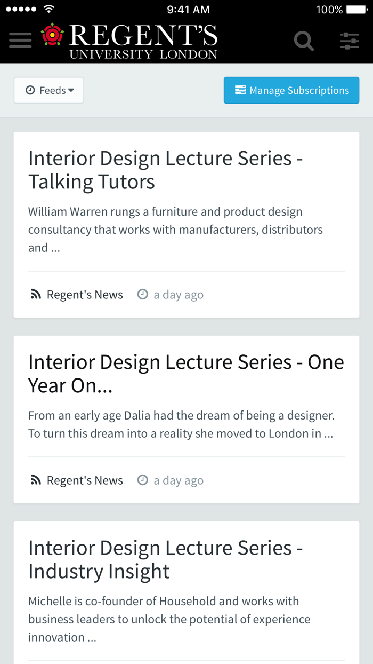Tap the Dalia designer dream excerpt
Image resolution: width=373 pixels, height=664 pixels.
click(x=181, y=424)
